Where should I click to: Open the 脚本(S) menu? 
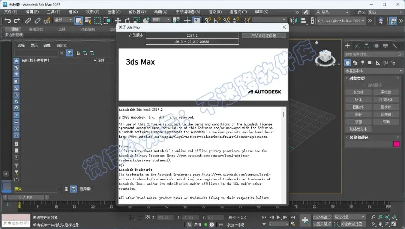(x=262, y=12)
